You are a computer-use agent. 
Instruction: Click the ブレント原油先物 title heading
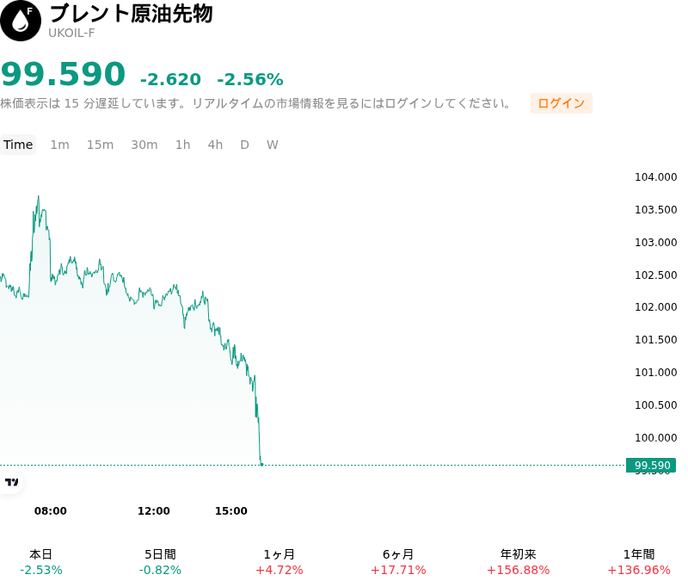(132, 14)
